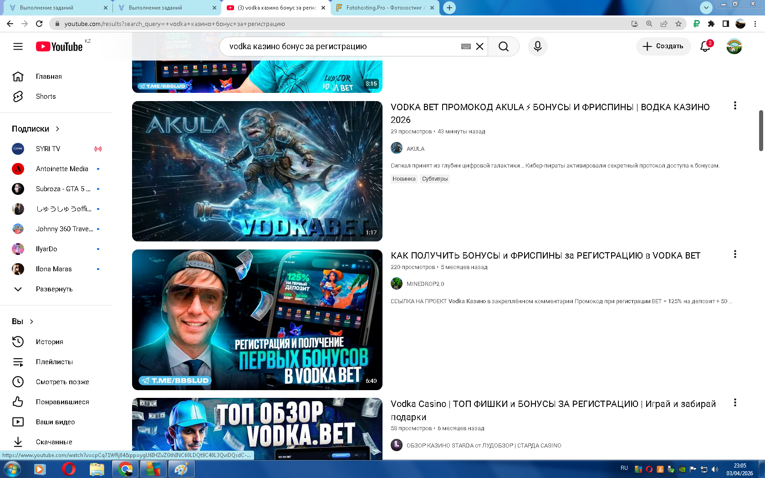The height and width of the screenshot is (478, 765).
Task: Click the page vertical scrollbar thumb
Action: pyautogui.click(x=760, y=131)
